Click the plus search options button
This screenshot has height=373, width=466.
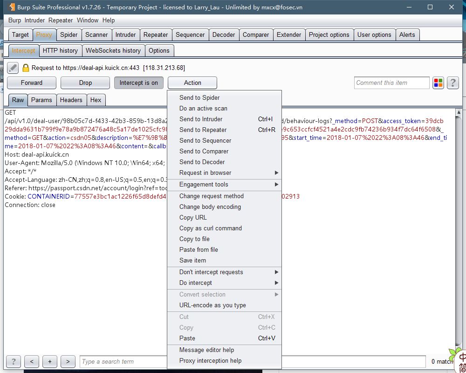pyautogui.click(x=49, y=361)
